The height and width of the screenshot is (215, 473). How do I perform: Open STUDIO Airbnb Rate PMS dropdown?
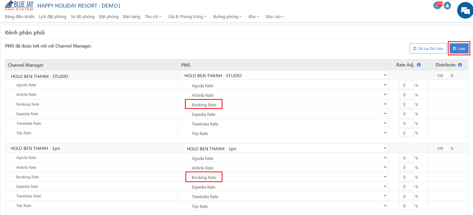285,95
